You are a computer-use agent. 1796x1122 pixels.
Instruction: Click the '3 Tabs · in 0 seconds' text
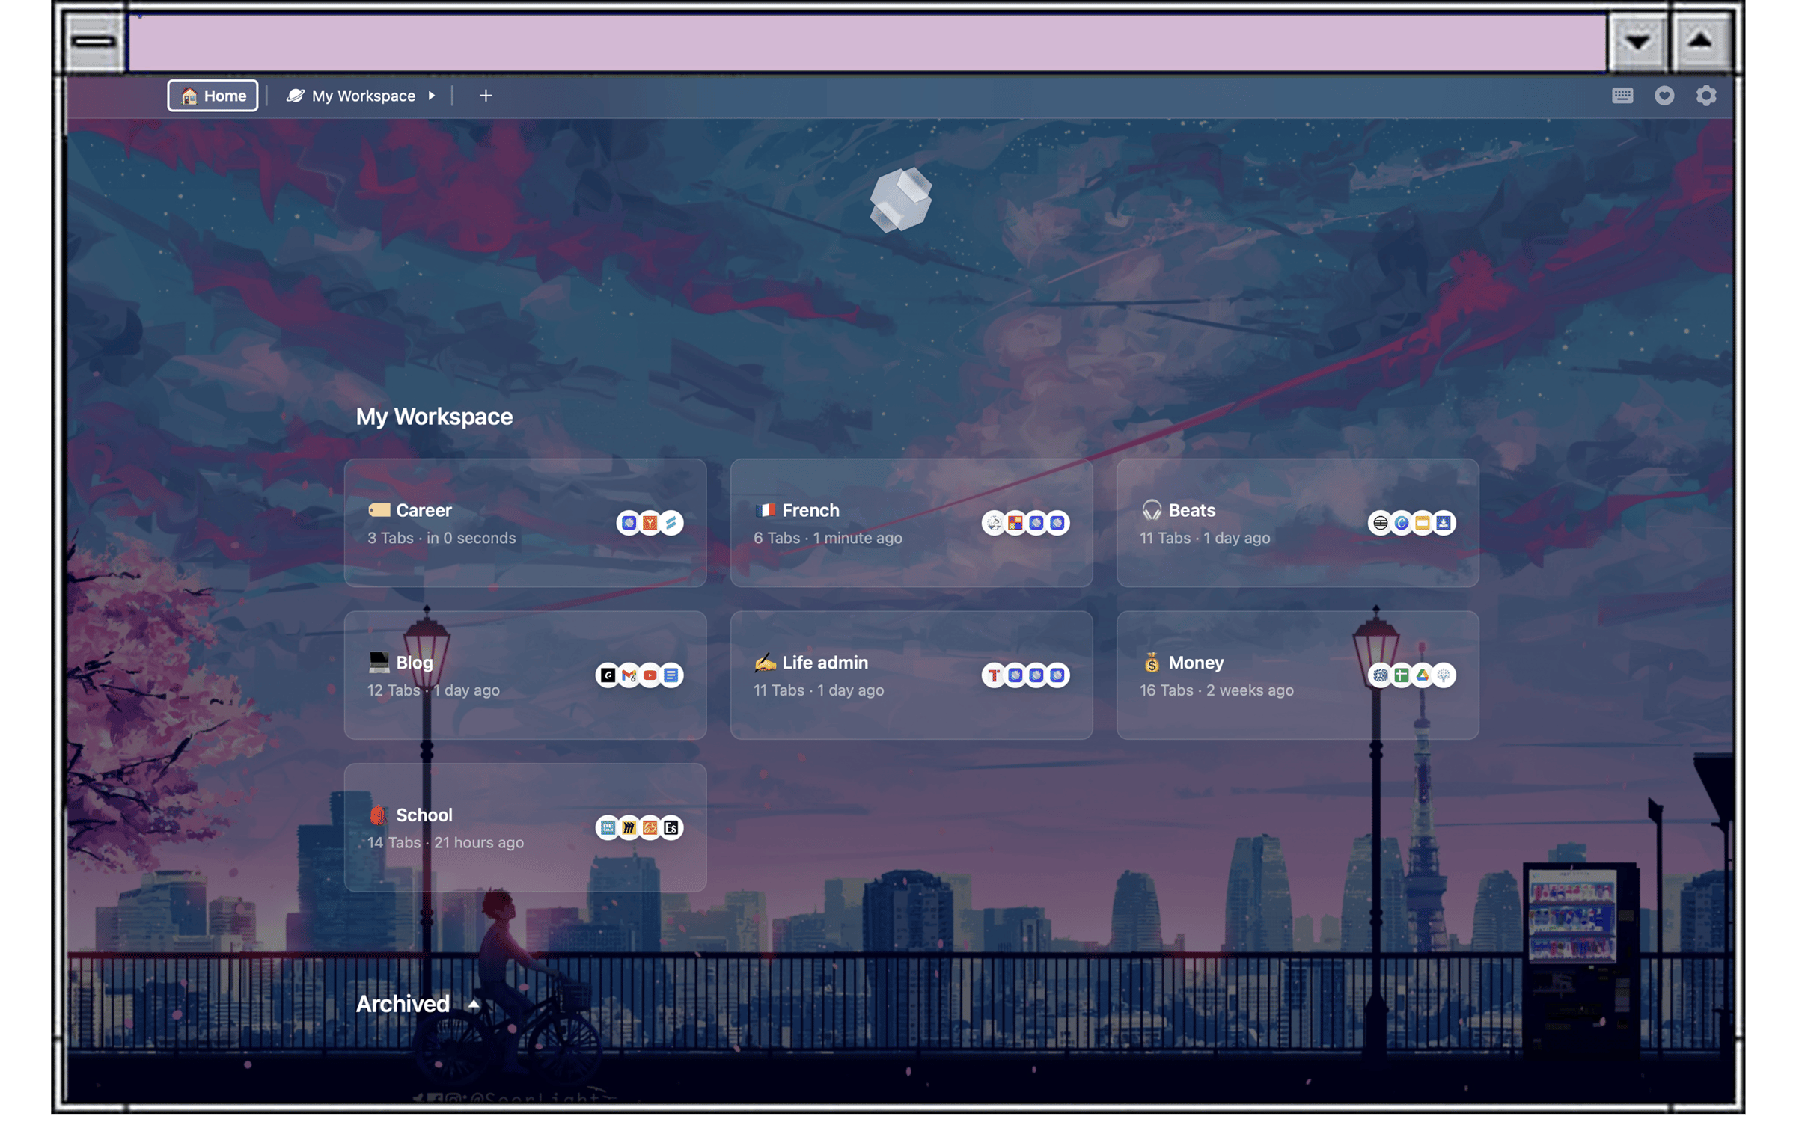tap(442, 538)
